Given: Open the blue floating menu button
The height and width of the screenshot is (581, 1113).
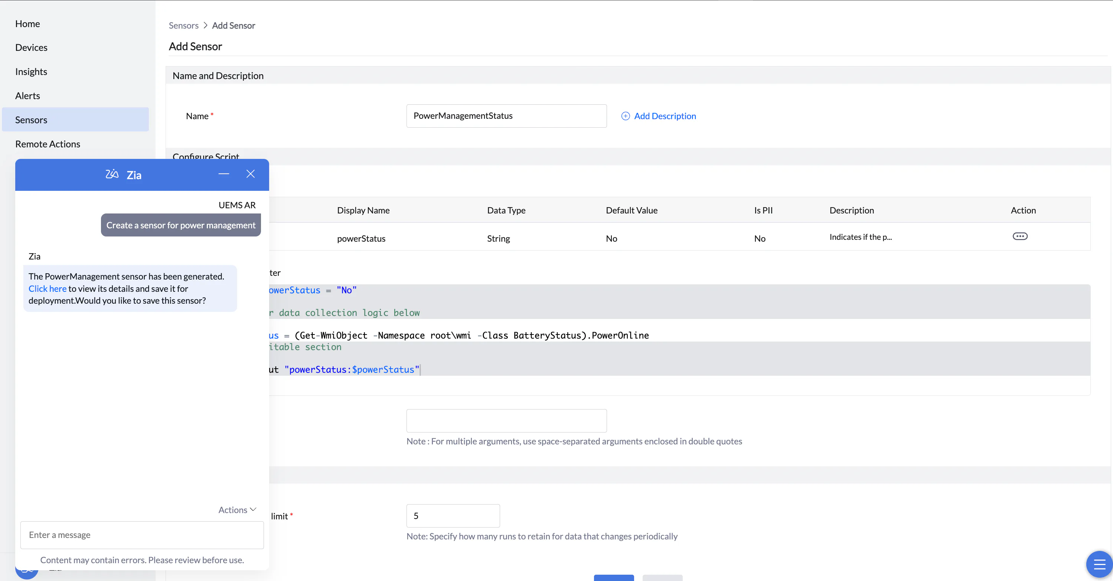Looking at the screenshot, I should point(1099,564).
